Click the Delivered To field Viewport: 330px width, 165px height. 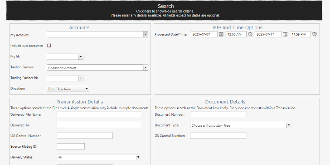[x=98, y=125]
